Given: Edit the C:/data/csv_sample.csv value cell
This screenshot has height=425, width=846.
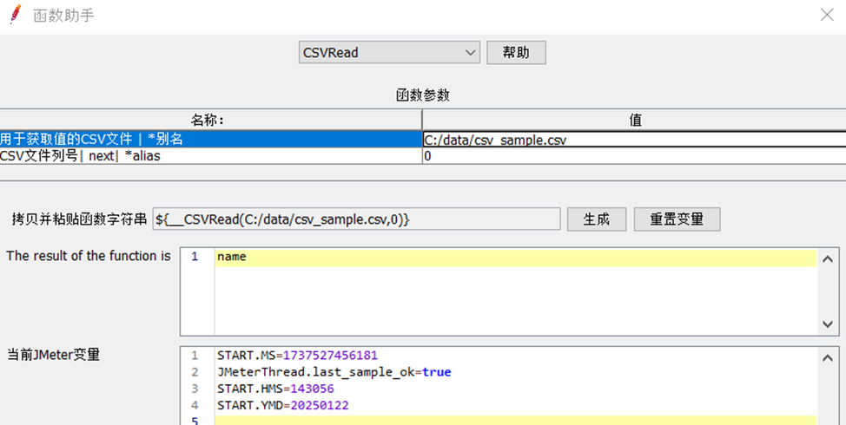Looking at the screenshot, I should coord(634,140).
